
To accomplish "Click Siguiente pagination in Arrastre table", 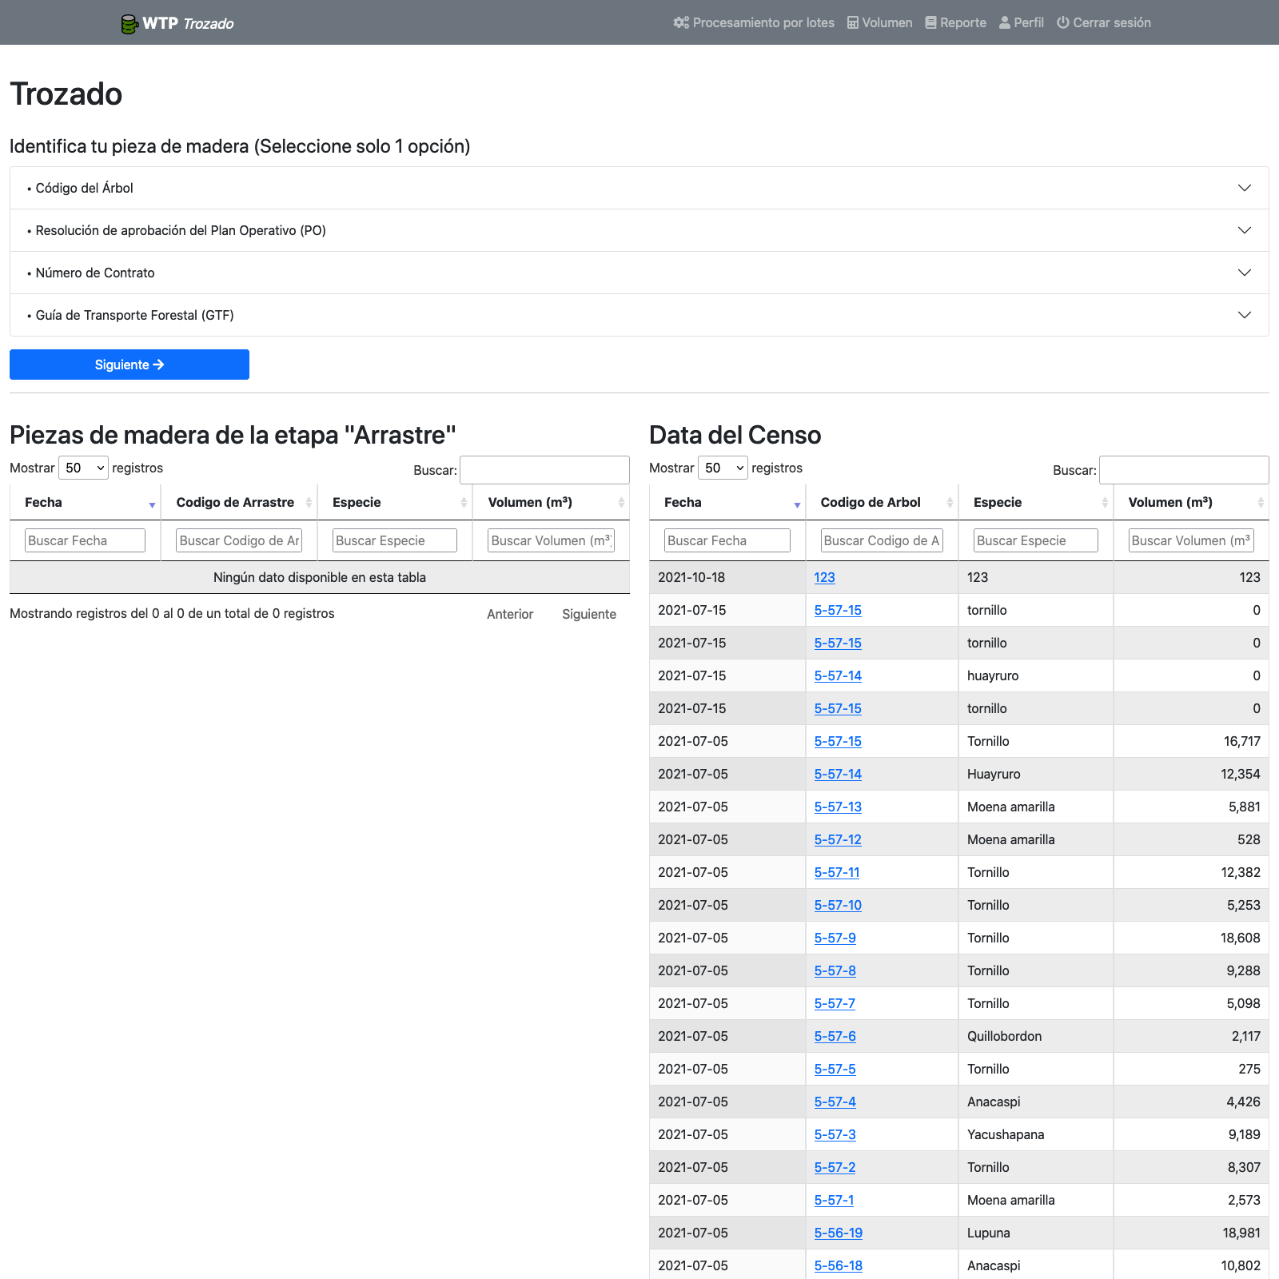I will click(x=589, y=614).
